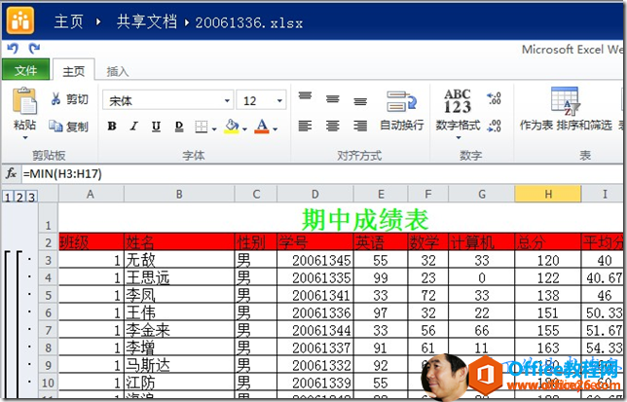Decrease decimal places
The height and width of the screenshot is (402, 627).
495,126
